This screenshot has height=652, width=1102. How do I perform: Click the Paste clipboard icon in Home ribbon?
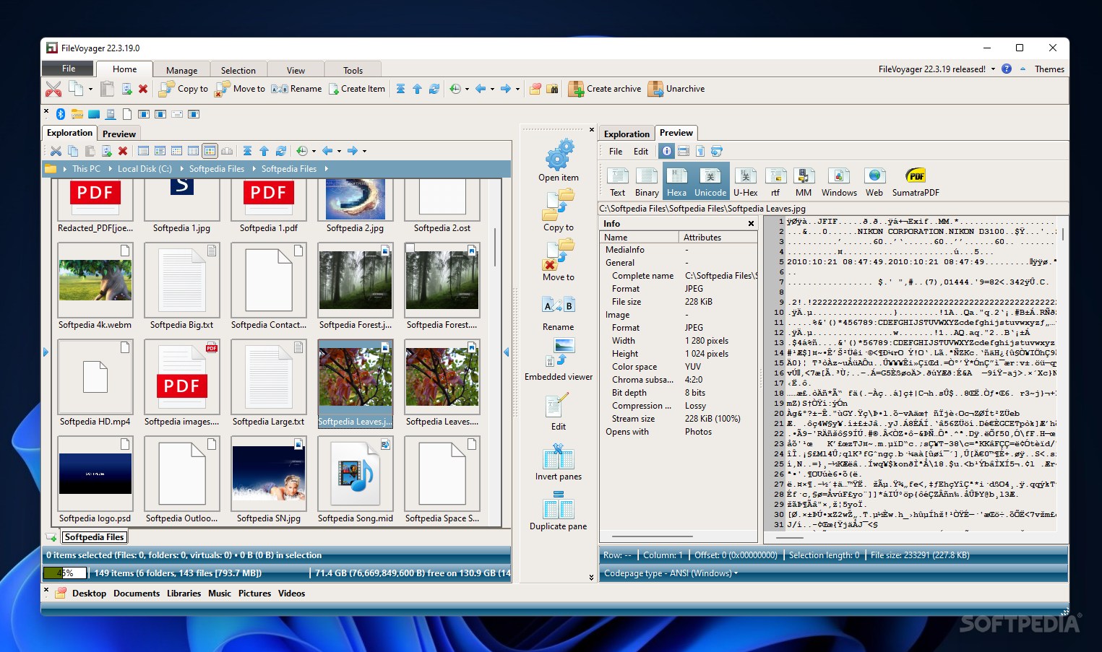pos(107,89)
